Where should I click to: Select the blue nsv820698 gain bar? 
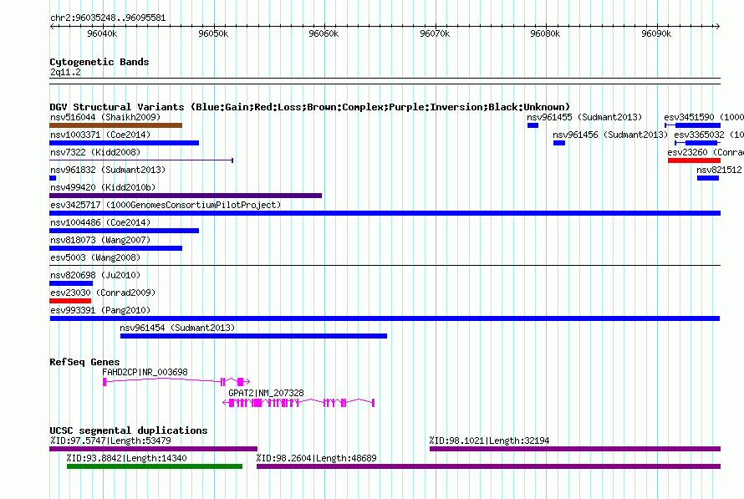pyautogui.click(x=71, y=283)
